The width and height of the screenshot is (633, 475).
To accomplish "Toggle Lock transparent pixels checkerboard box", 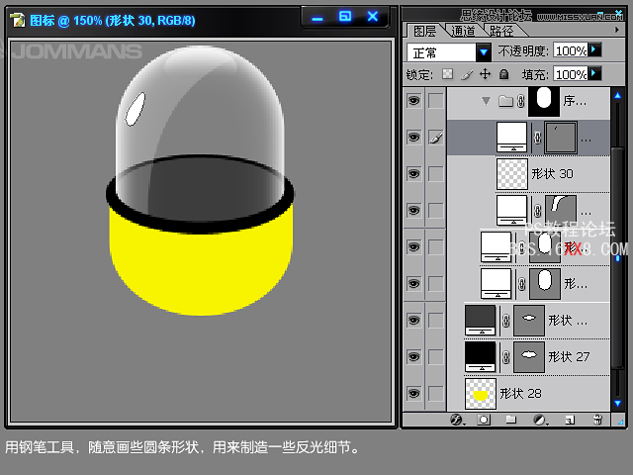I will click(x=447, y=74).
